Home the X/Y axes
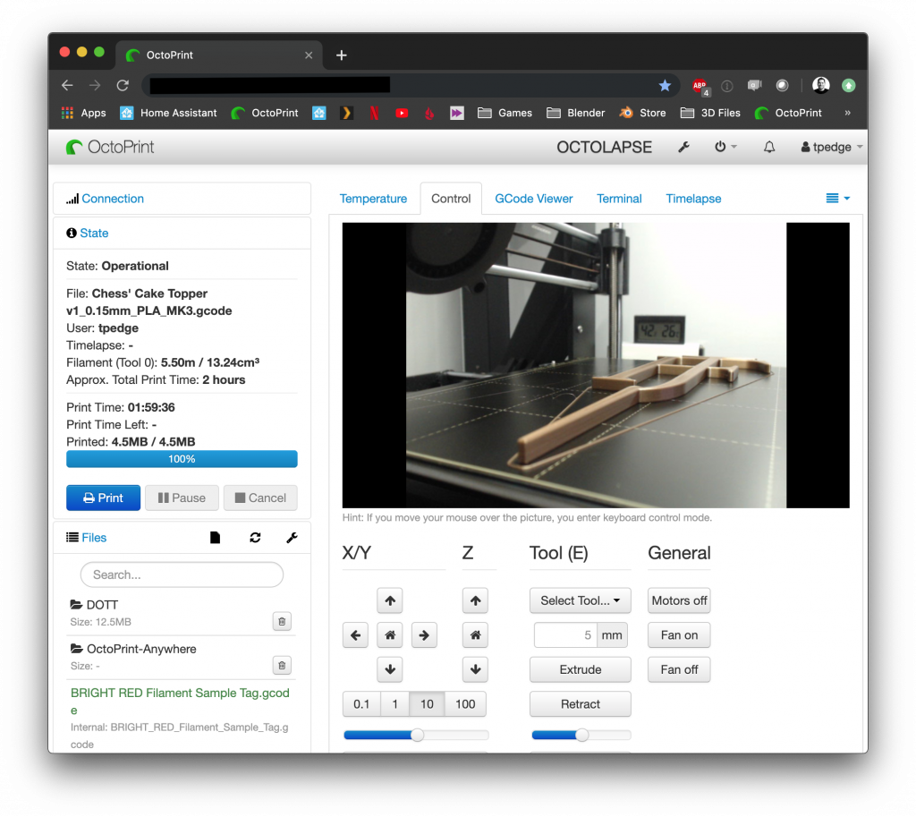Screen dimensions: 916x817 click(x=390, y=635)
